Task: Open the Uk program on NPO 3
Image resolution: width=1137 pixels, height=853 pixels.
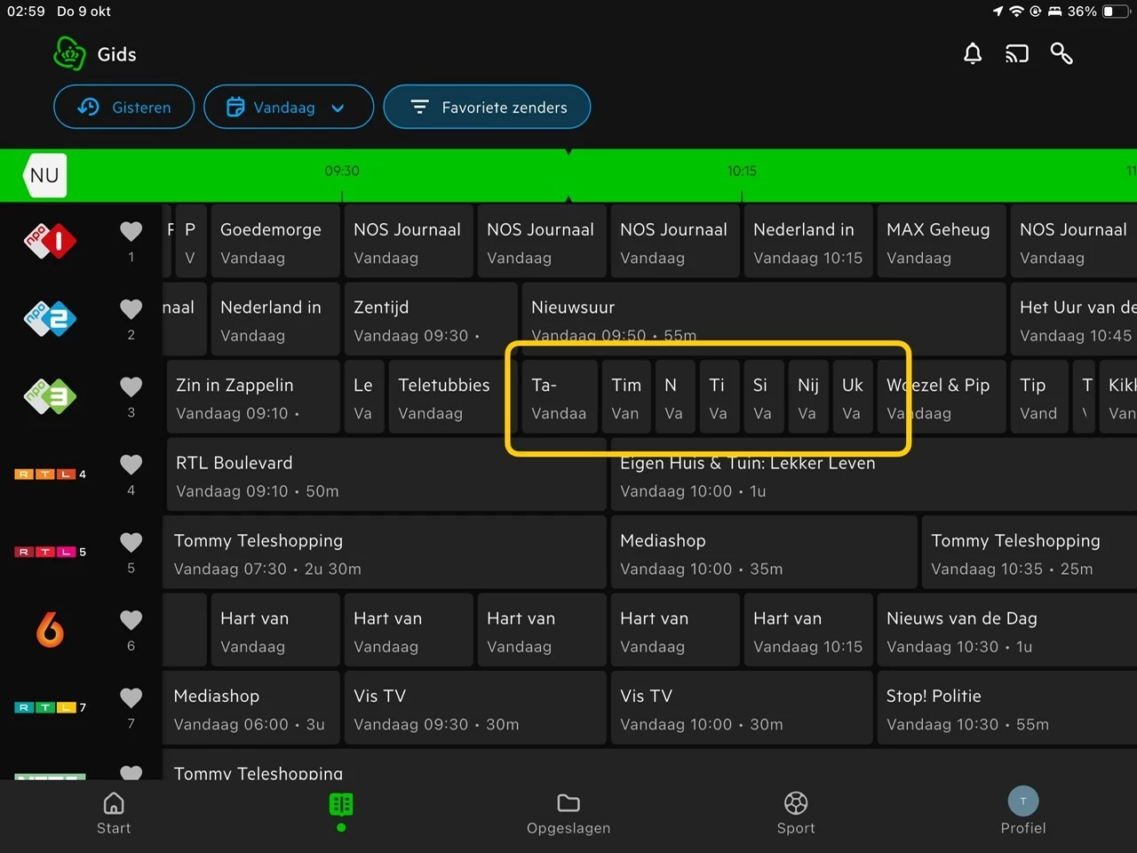Action: 853,397
